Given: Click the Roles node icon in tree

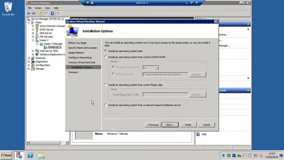Looking at the screenshot, I should (x=33, y=23).
